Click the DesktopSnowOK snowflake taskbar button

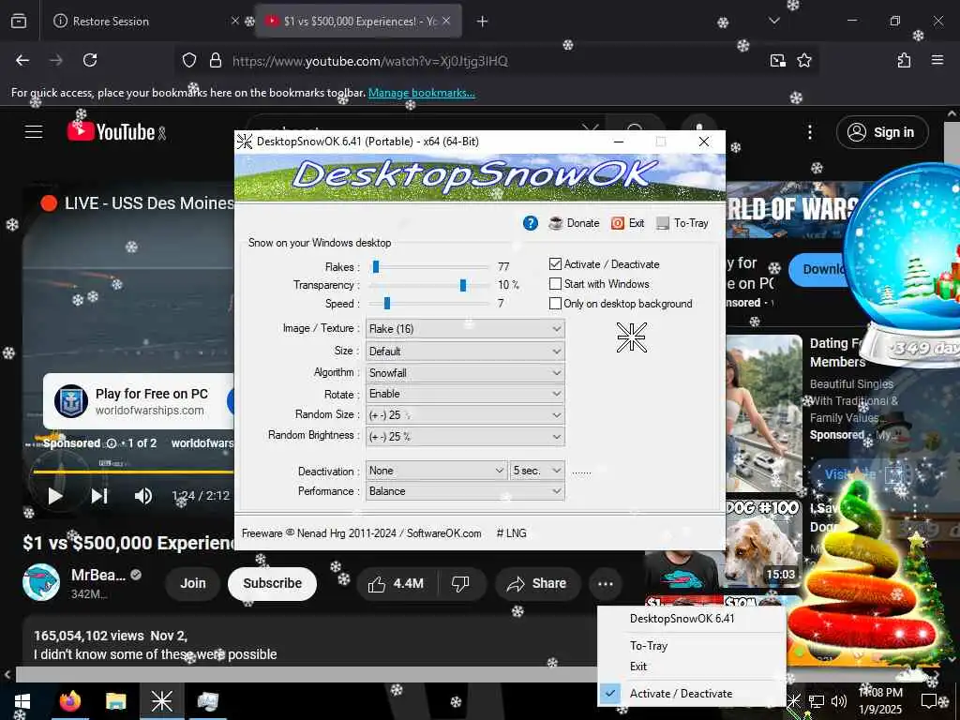click(161, 701)
